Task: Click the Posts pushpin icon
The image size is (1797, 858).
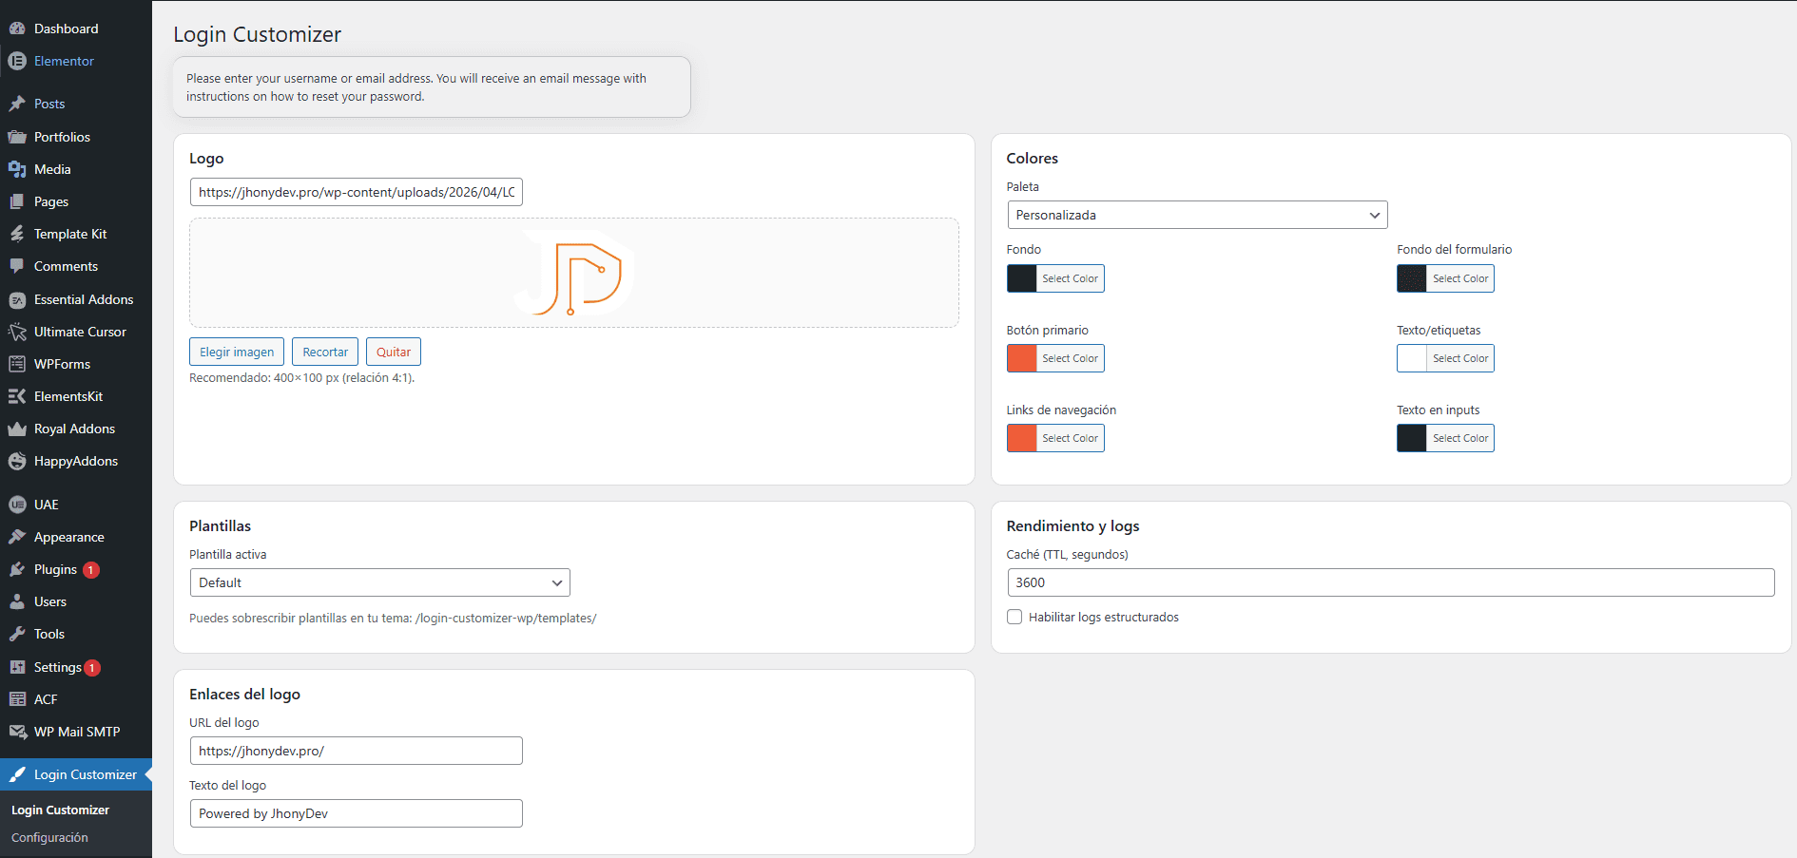Action: [17, 104]
